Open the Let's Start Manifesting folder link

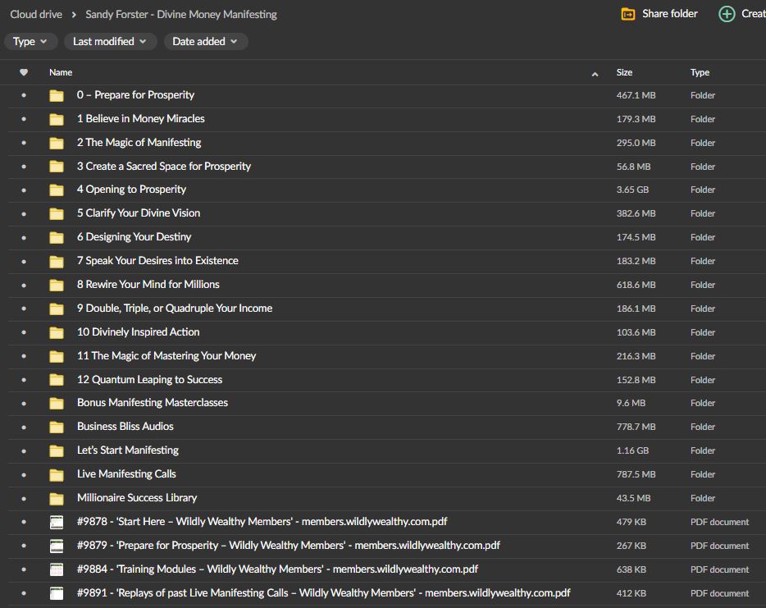click(127, 450)
